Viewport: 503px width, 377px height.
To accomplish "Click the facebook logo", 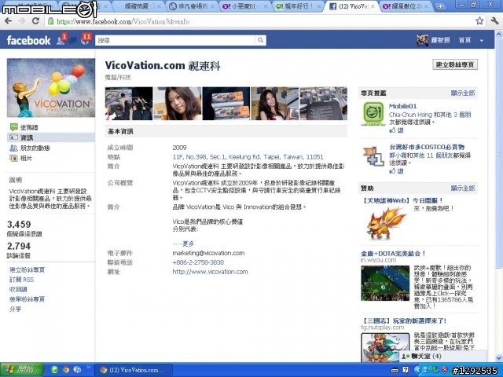I will [28, 40].
